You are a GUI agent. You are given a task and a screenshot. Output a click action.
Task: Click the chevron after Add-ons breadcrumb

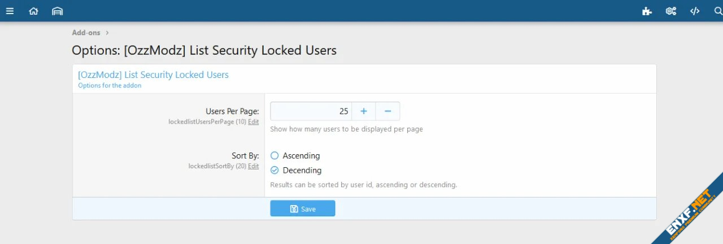107,33
